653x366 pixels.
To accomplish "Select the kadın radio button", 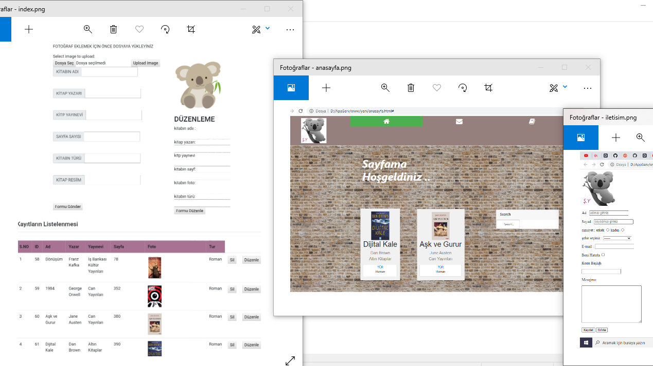I will pos(622,230).
